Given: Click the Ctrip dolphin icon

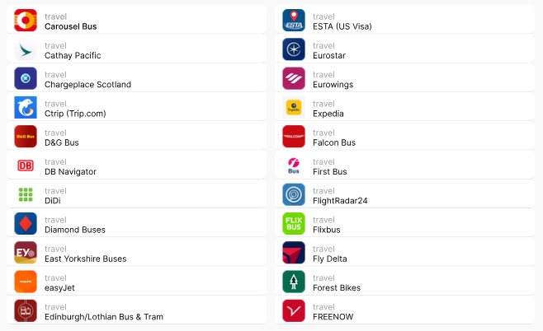Looking at the screenshot, I should pos(26,107).
